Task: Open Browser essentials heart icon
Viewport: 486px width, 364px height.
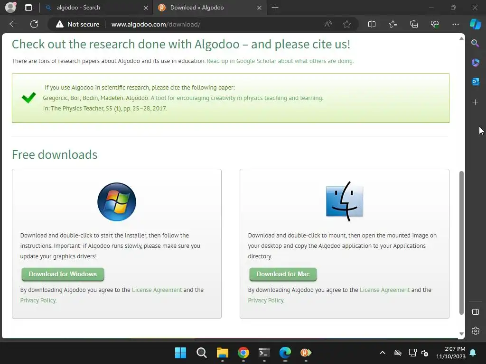Action: point(435,24)
